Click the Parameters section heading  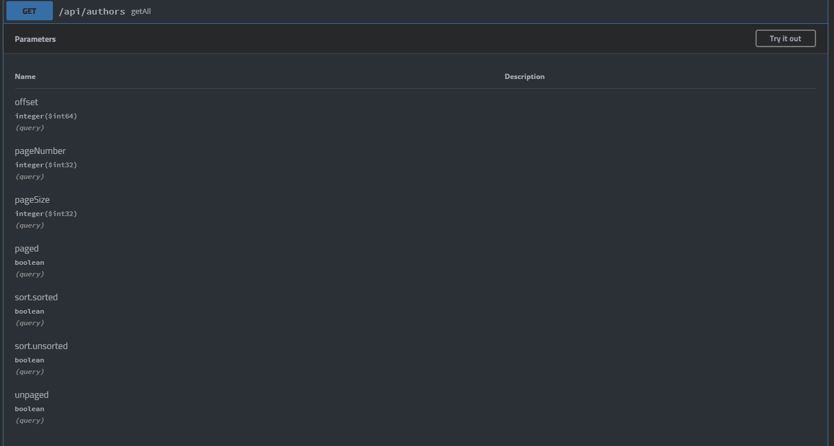tap(35, 39)
